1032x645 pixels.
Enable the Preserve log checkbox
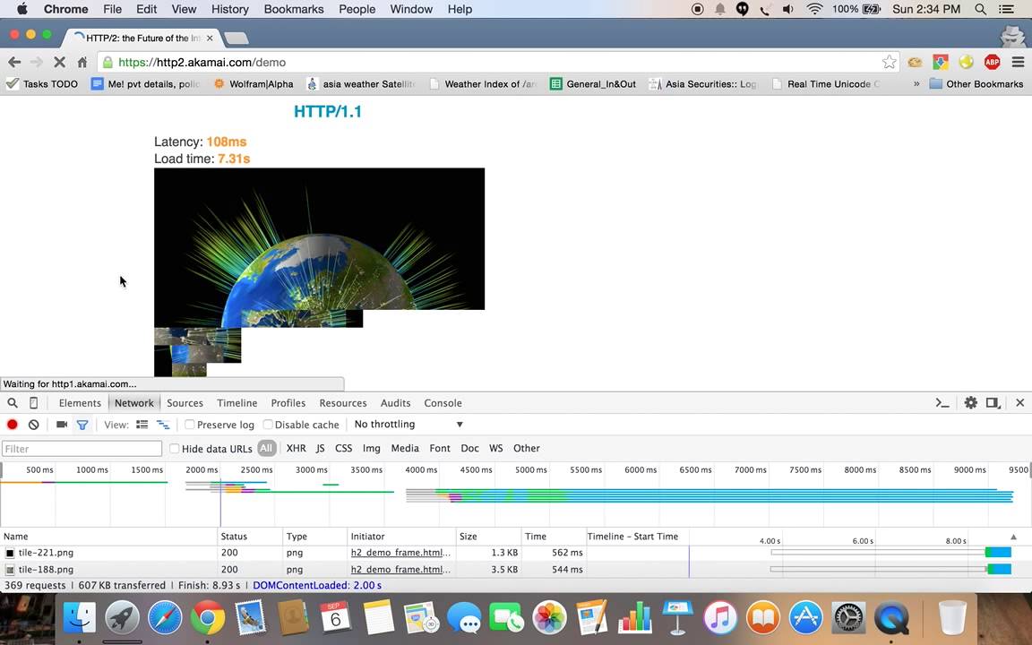[x=190, y=425]
